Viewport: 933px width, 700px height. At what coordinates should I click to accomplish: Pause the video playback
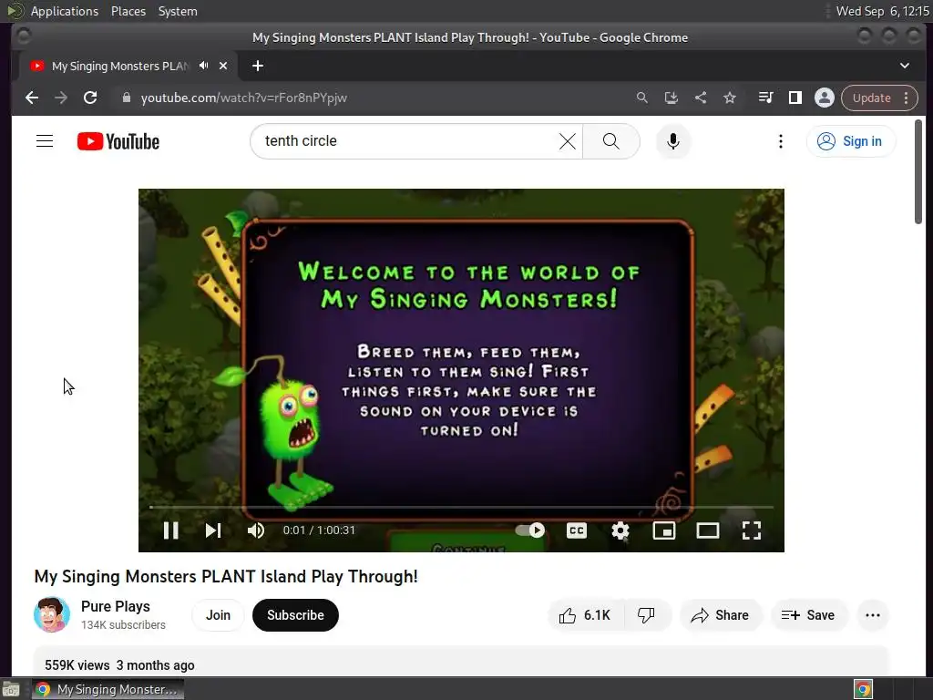[170, 530]
